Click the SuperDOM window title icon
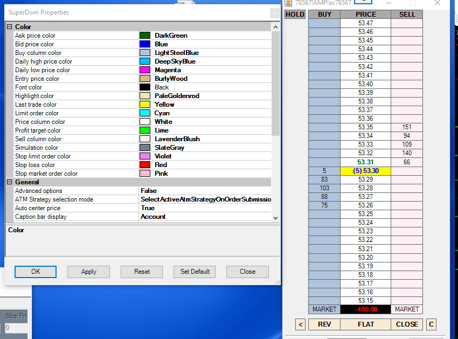Image resolution: width=458 pixels, height=339 pixels. tap(288, 3)
